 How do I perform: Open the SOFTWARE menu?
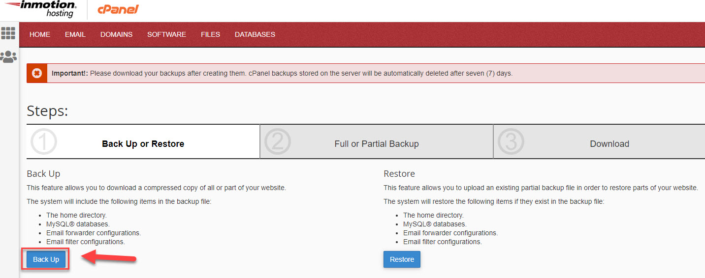(x=166, y=34)
